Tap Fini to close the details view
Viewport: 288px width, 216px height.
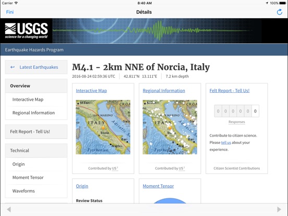pos(10,12)
